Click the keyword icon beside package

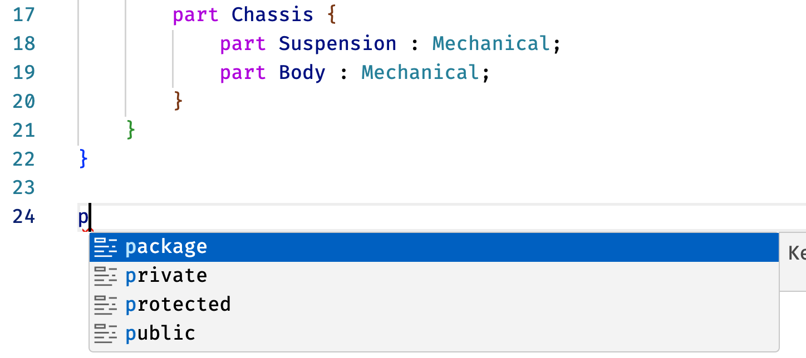click(x=106, y=247)
